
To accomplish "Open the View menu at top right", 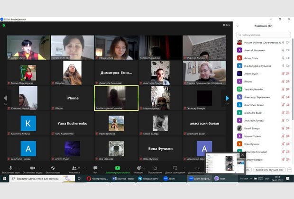I will coord(227,25).
